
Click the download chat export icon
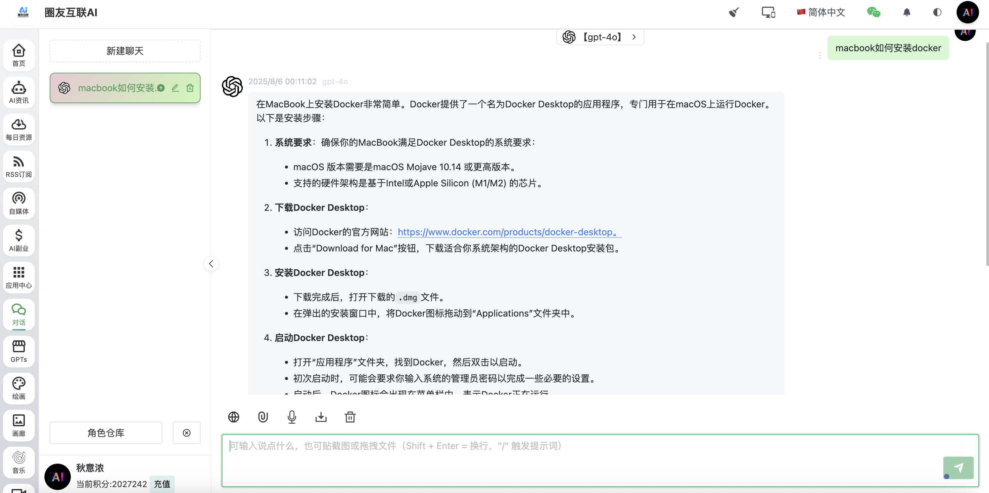(x=321, y=417)
